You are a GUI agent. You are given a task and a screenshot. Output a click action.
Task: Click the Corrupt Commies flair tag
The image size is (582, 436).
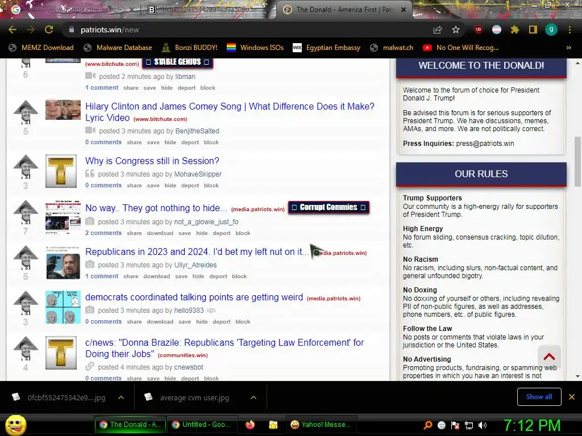[329, 207]
